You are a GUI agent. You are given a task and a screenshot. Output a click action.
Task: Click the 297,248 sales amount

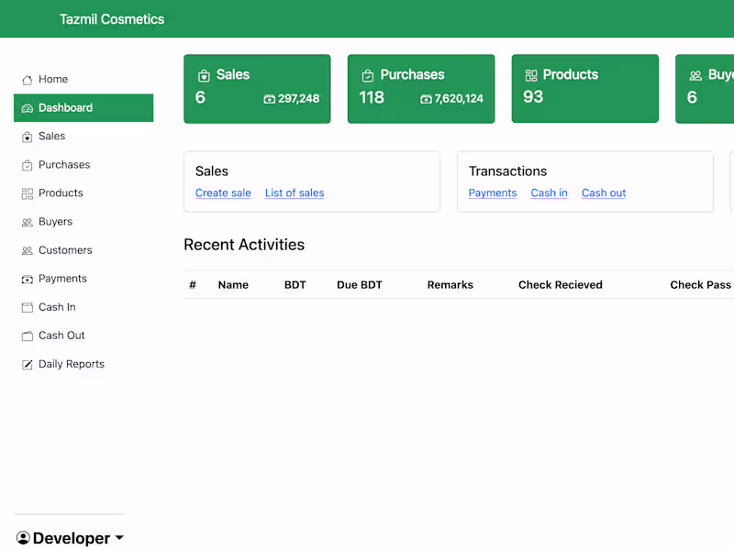pyautogui.click(x=299, y=99)
